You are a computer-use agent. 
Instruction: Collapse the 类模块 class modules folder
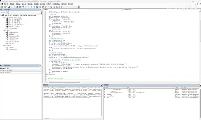[3, 45]
